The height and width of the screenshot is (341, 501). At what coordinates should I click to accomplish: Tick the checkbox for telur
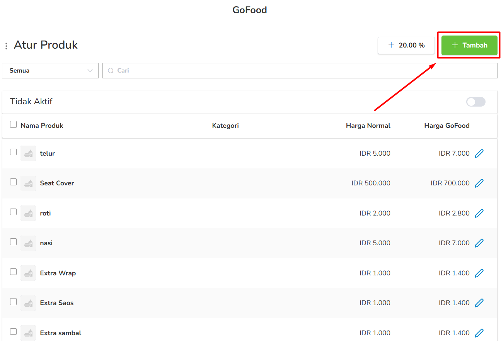(14, 152)
